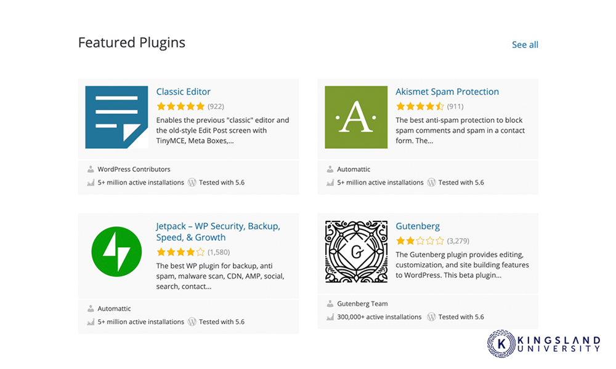Click WordPress logo beside Classic Editor tested version
The width and height of the screenshot is (616, 369).
192,182
